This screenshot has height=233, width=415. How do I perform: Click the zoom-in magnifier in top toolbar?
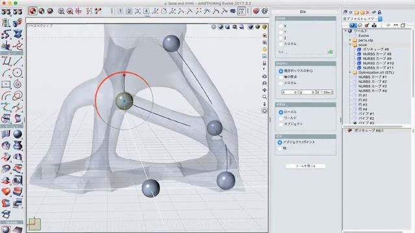click(61, 11)
